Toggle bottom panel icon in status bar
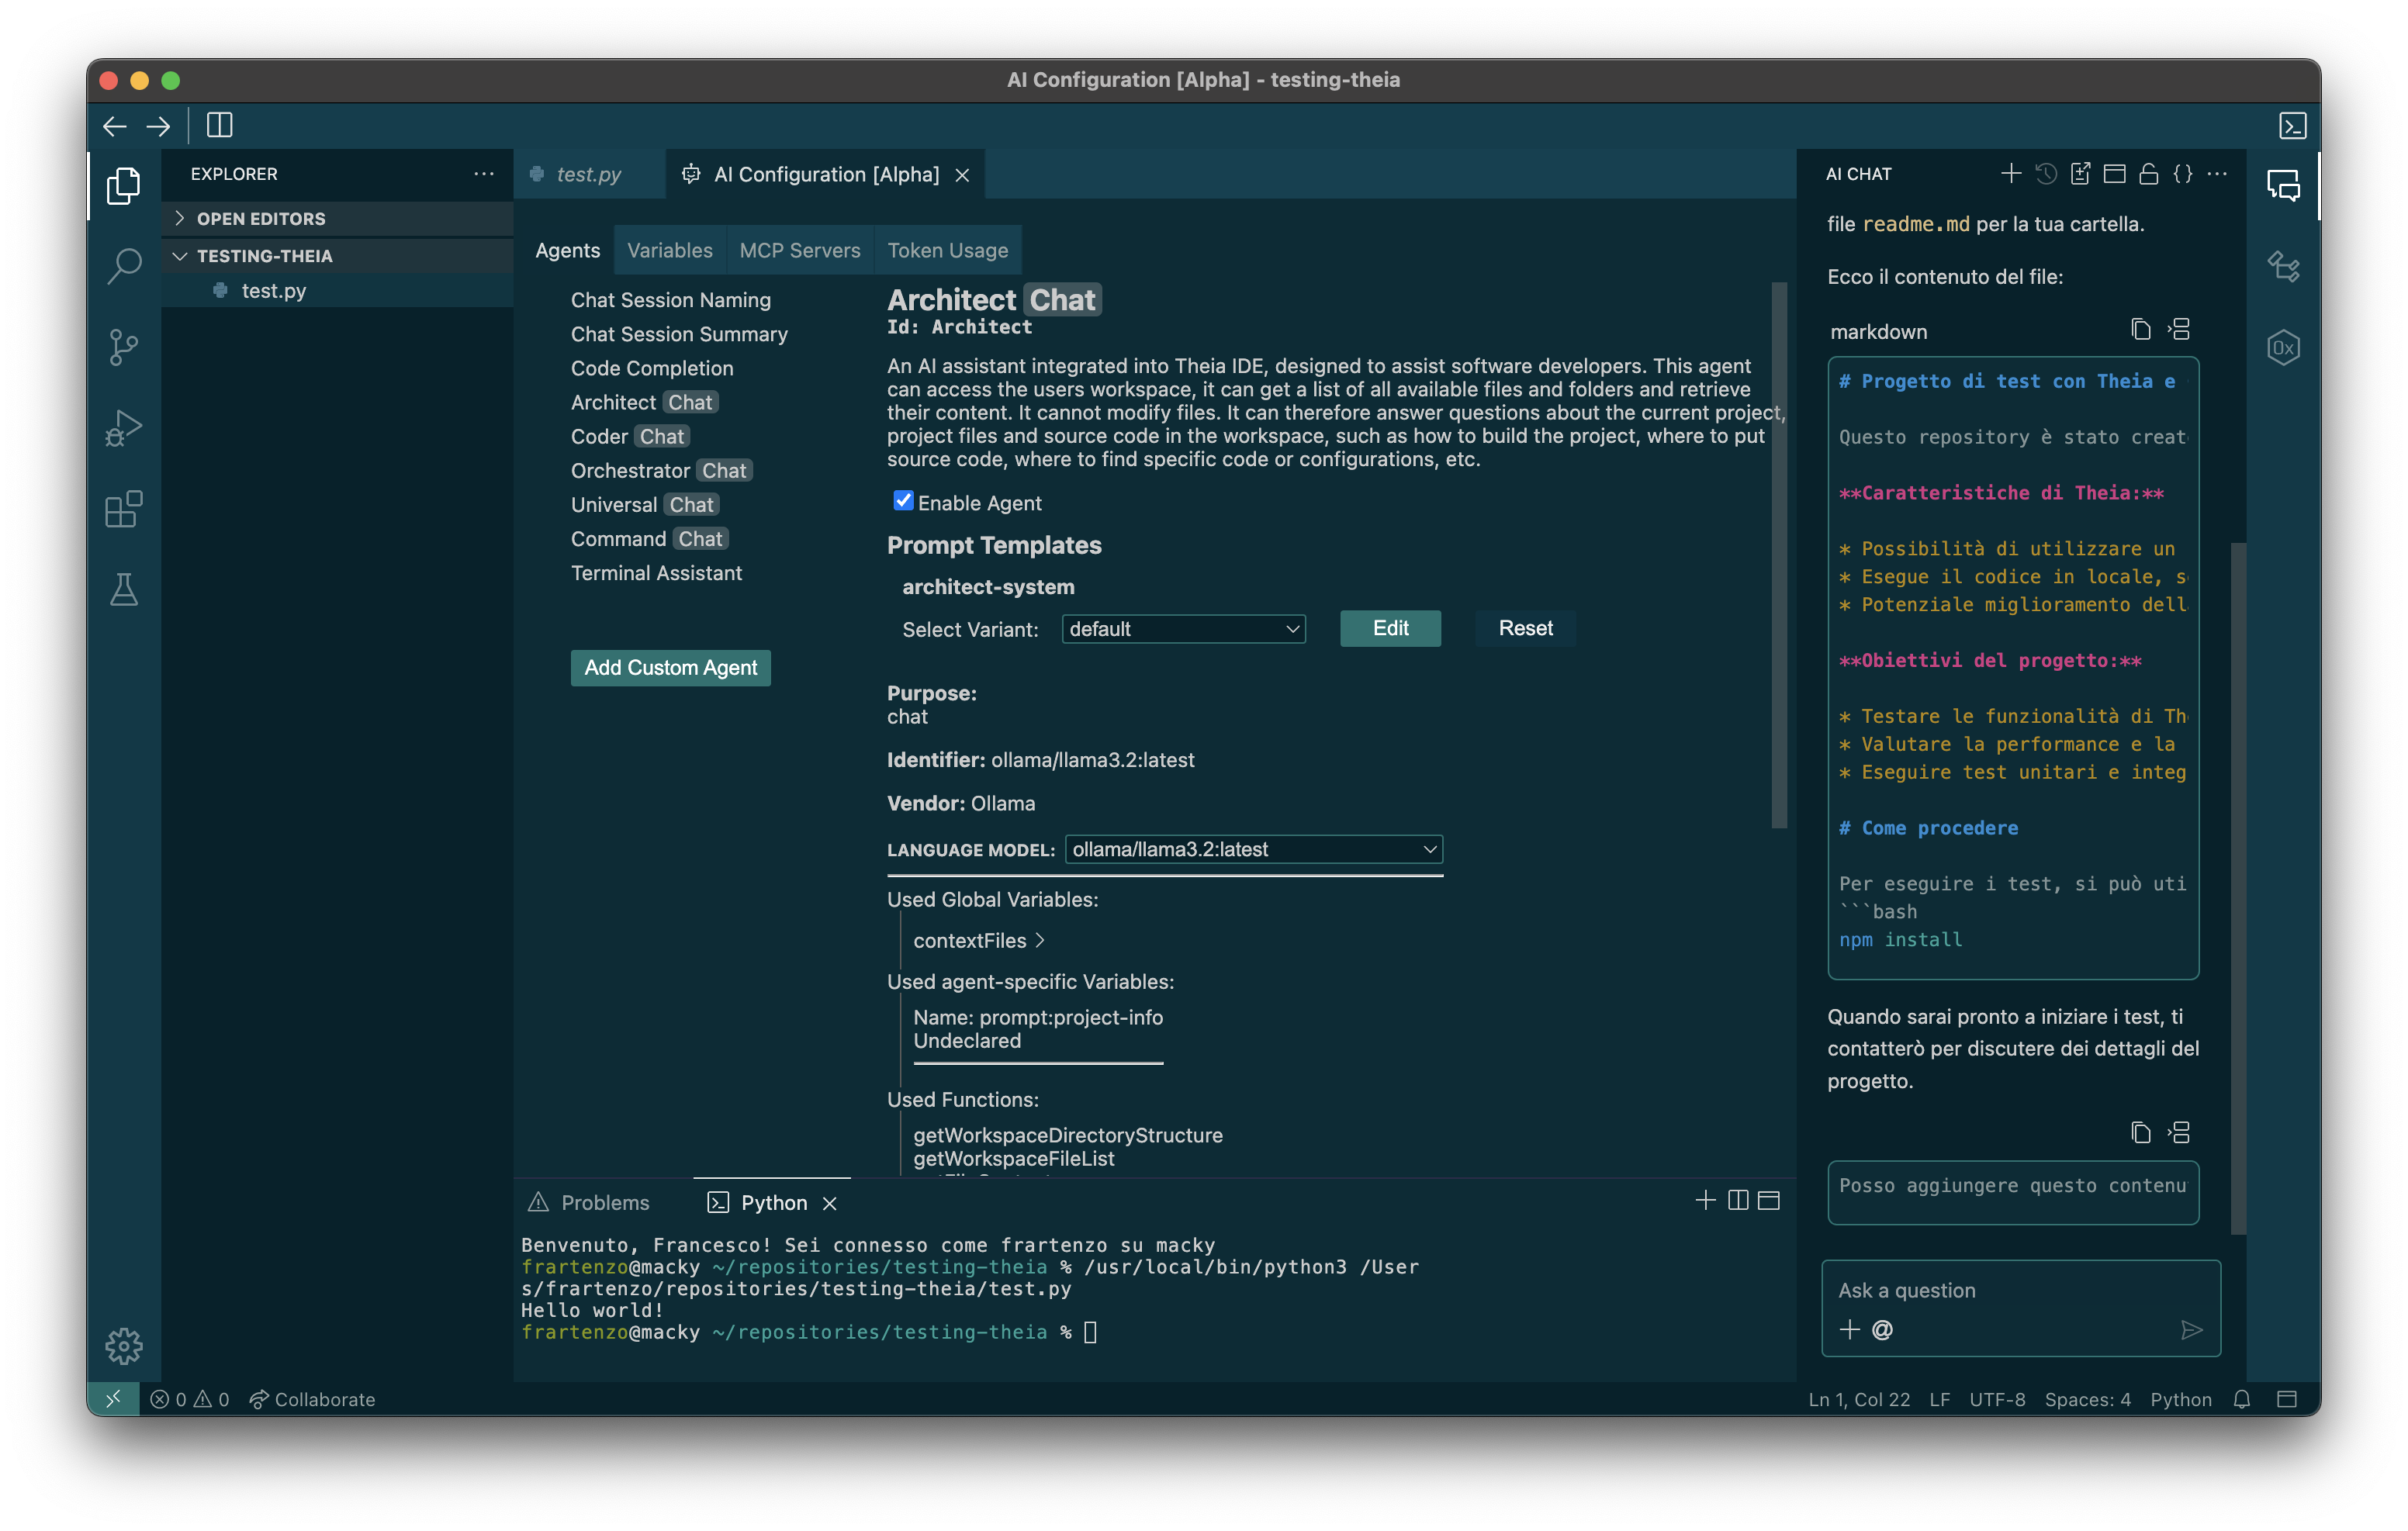2408x1531 pixels. click(x=2287, y=1400)
